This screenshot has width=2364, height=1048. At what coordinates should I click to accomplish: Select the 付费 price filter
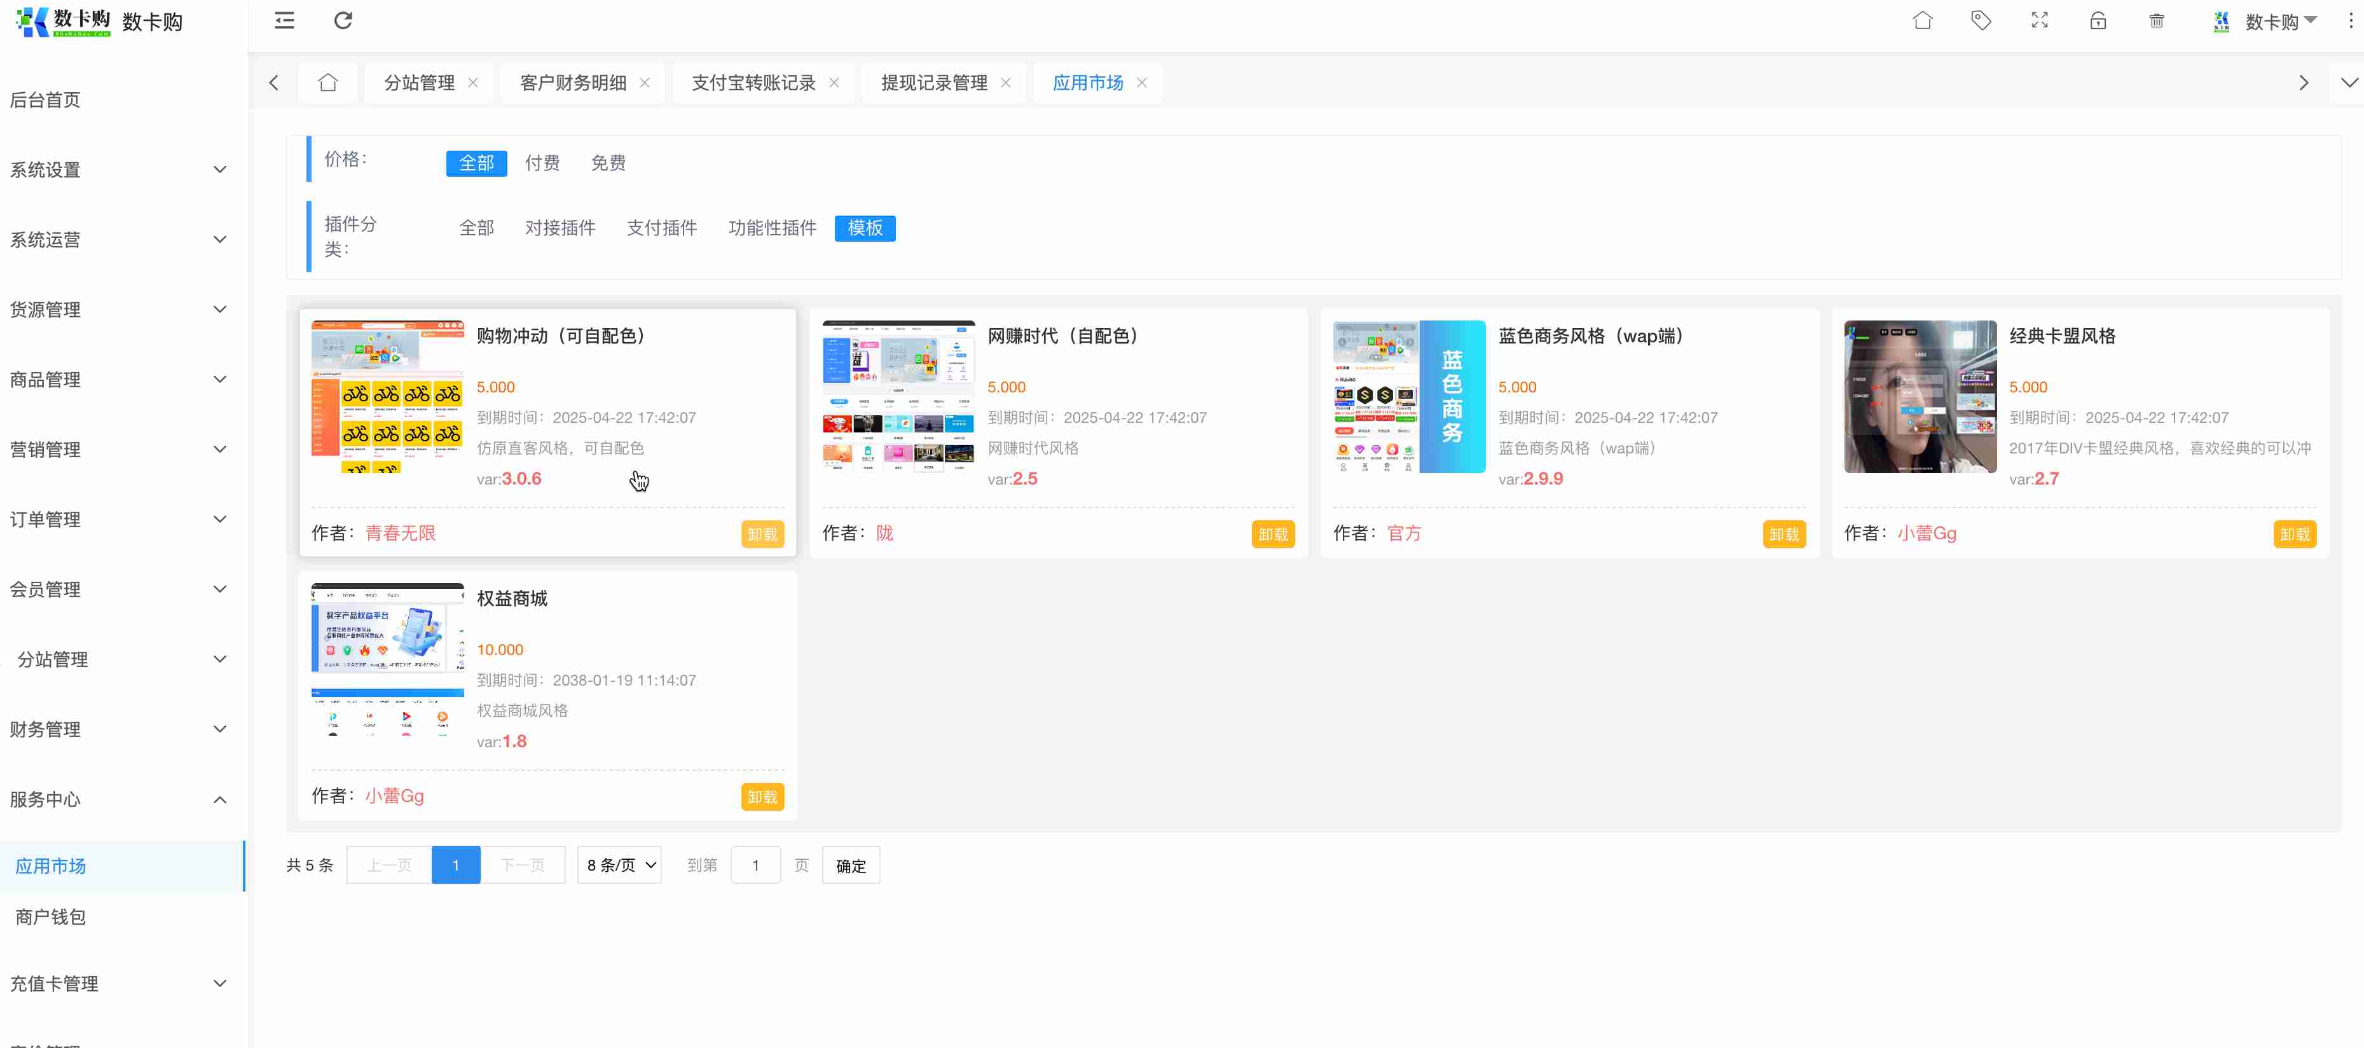click(542, 162)
